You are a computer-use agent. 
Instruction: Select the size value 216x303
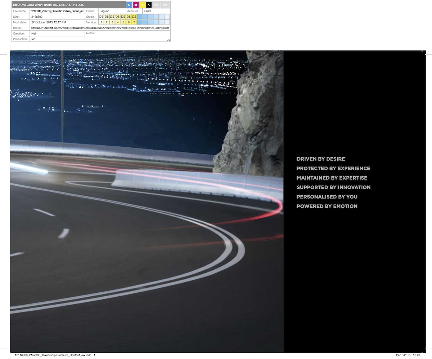click(37, 17)
